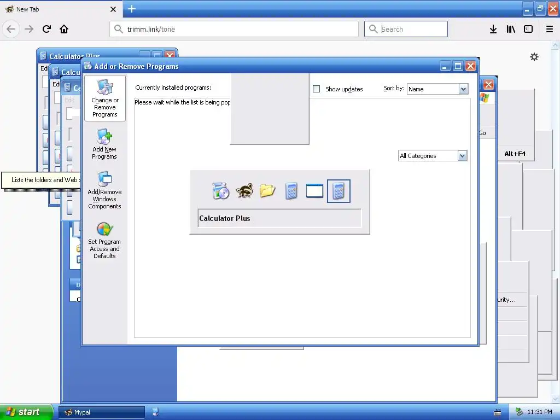Image resolution: width=560 pixels, height=420 pixels.
Task: Pick the unhighlighted calculator icon in task switcher
Action: pyautogui.click(x=291, y=191)
